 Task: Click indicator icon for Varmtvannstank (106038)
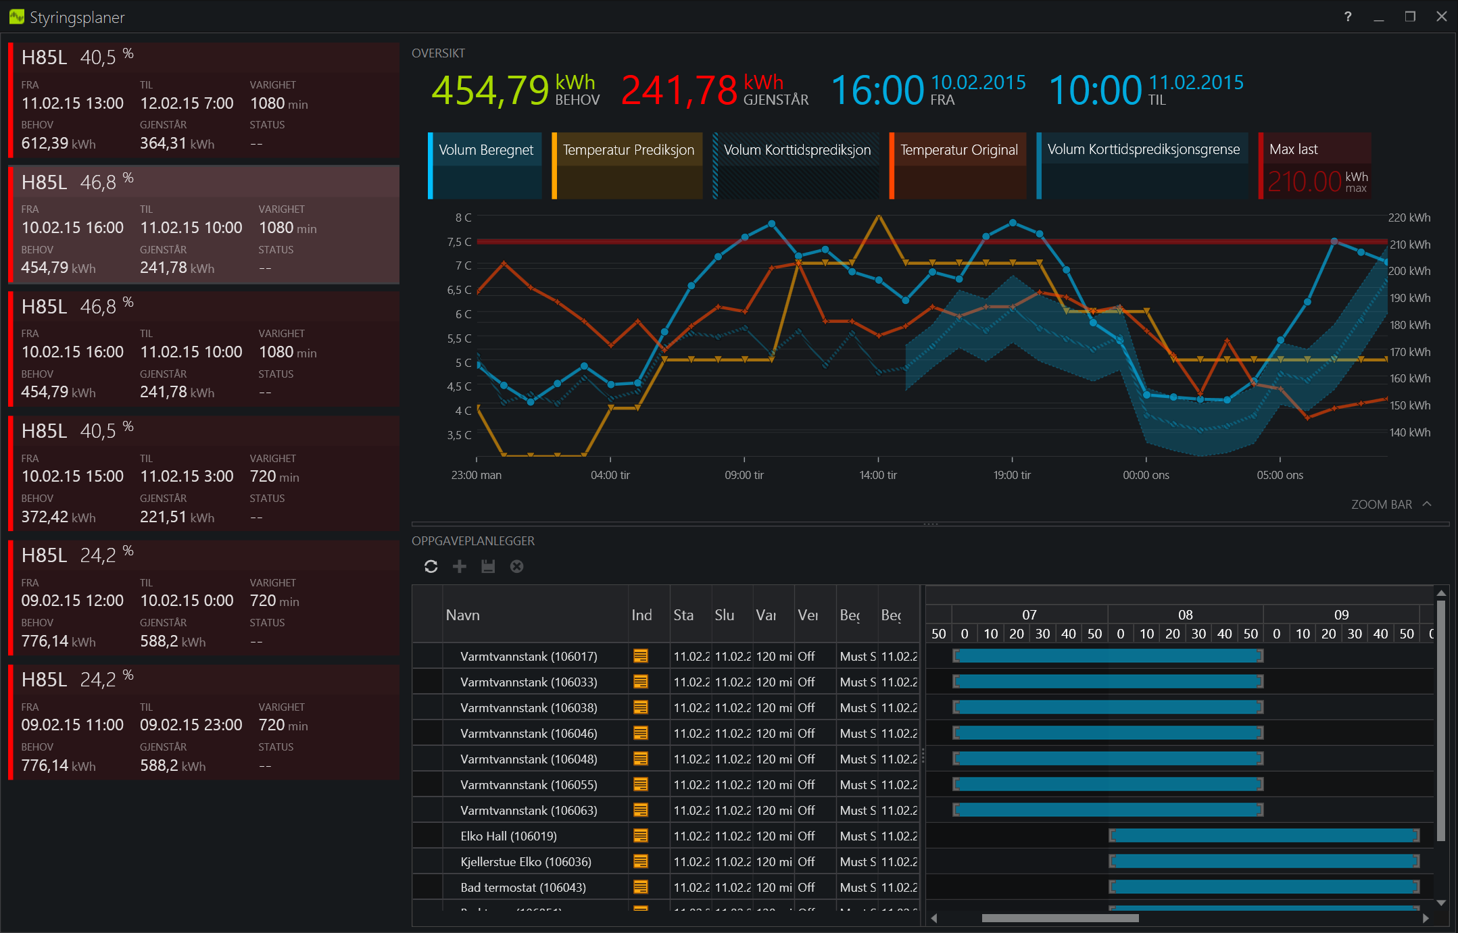641,707
